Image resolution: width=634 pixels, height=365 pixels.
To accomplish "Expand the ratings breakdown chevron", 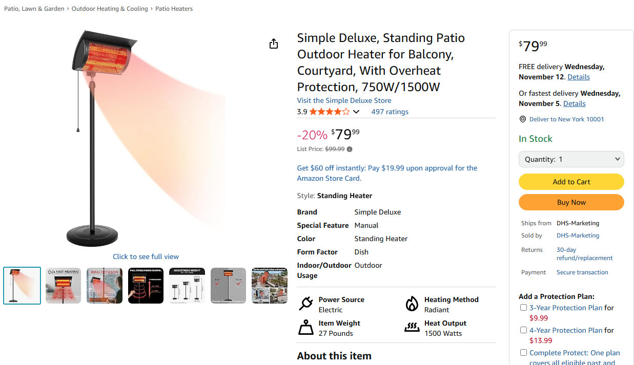I will pos(356,112).
